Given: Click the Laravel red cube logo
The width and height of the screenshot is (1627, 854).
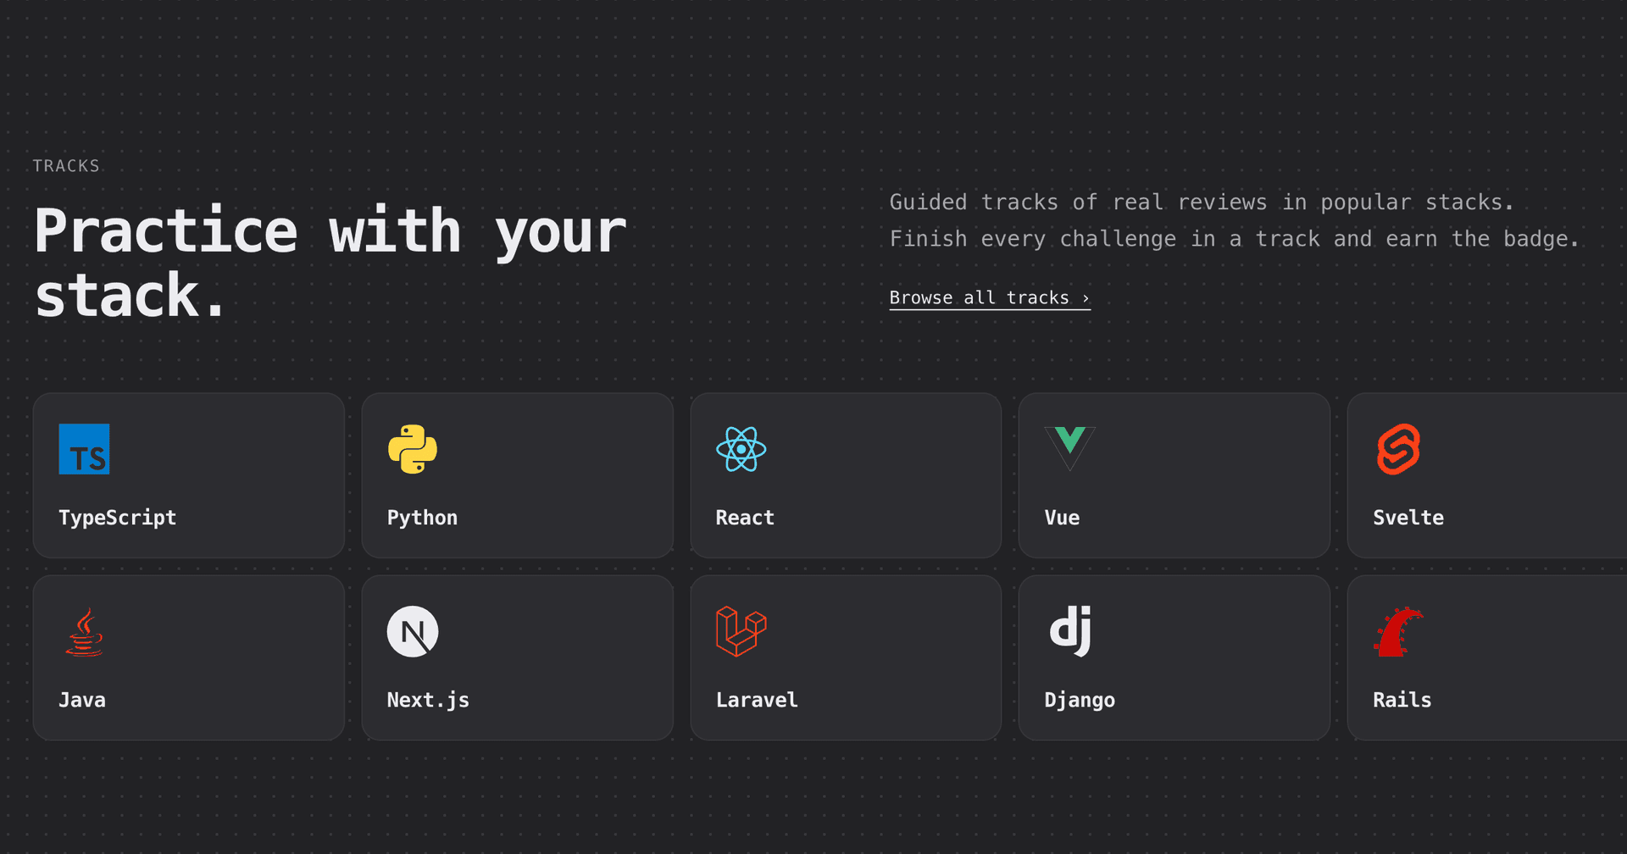Looking at the screenshot, I should (x=741, y=632).
